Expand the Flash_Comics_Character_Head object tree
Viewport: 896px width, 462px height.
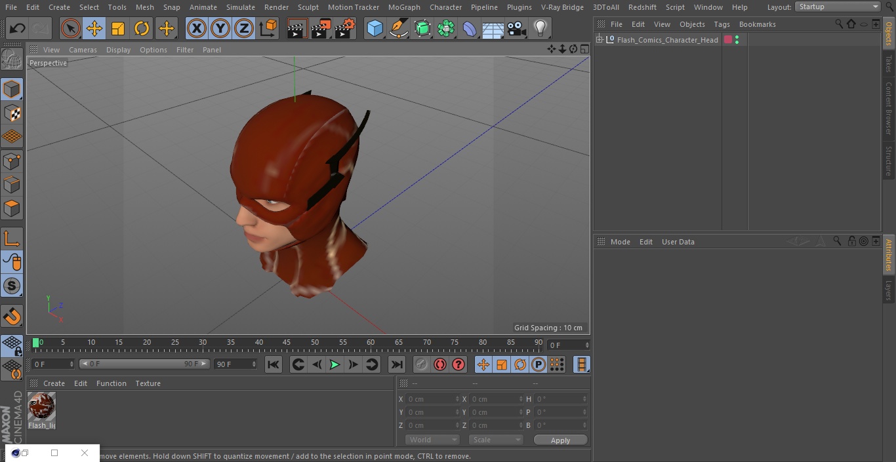599,40
